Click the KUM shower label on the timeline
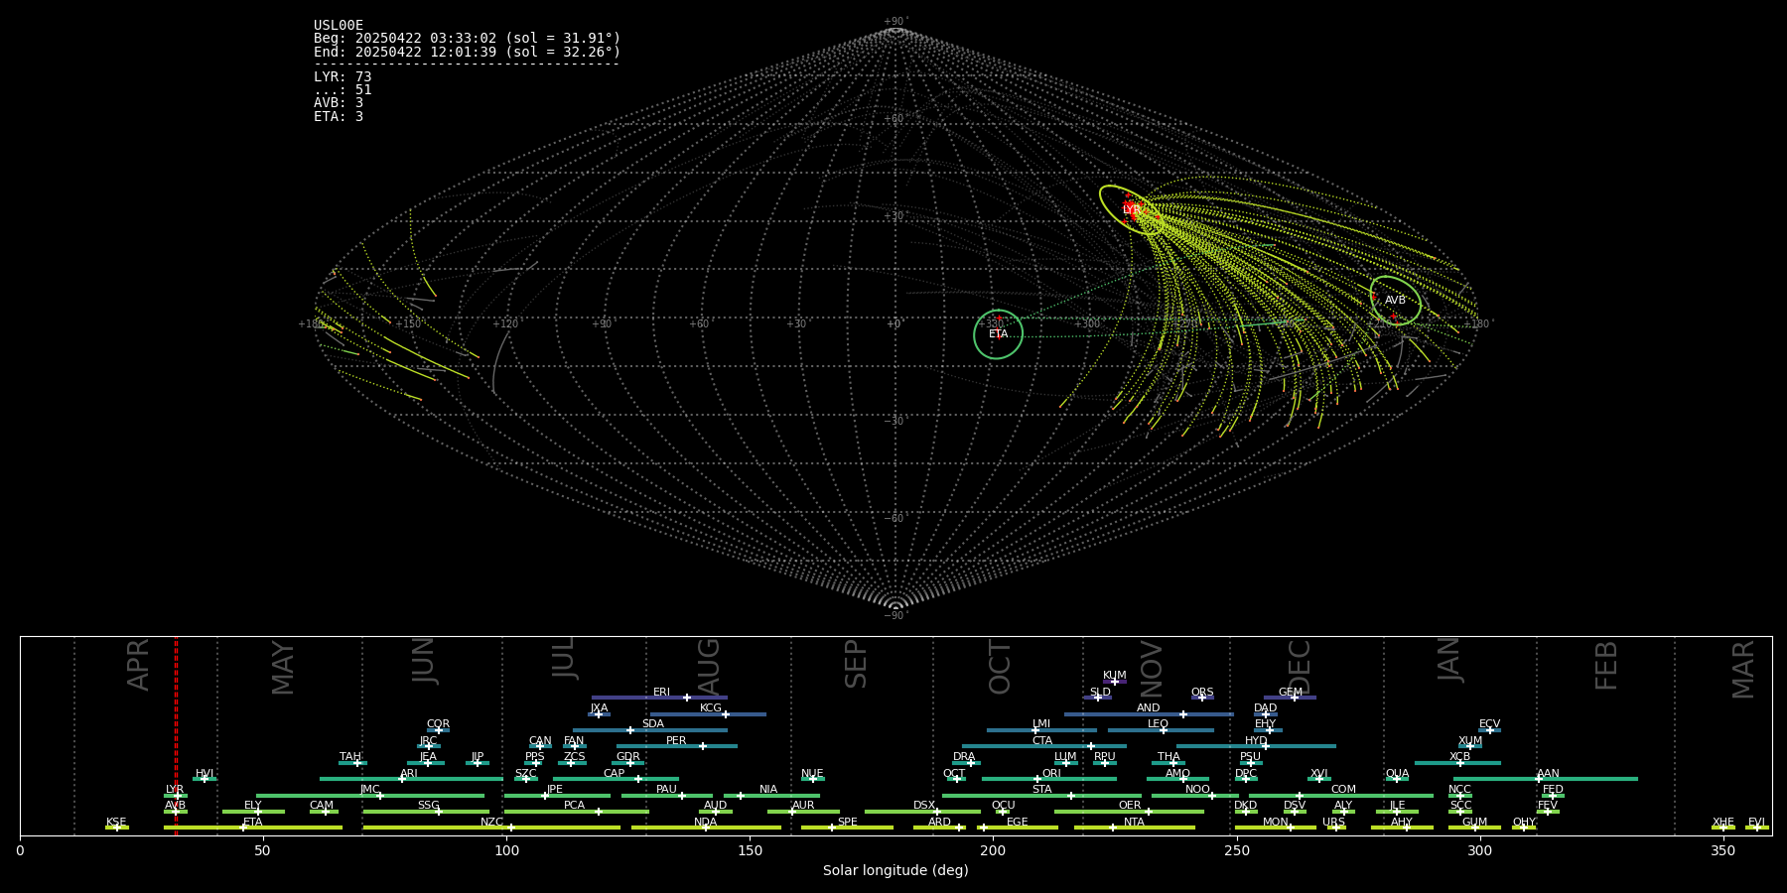Screen dimensions: 1787x893 (x=1114, y=676)
